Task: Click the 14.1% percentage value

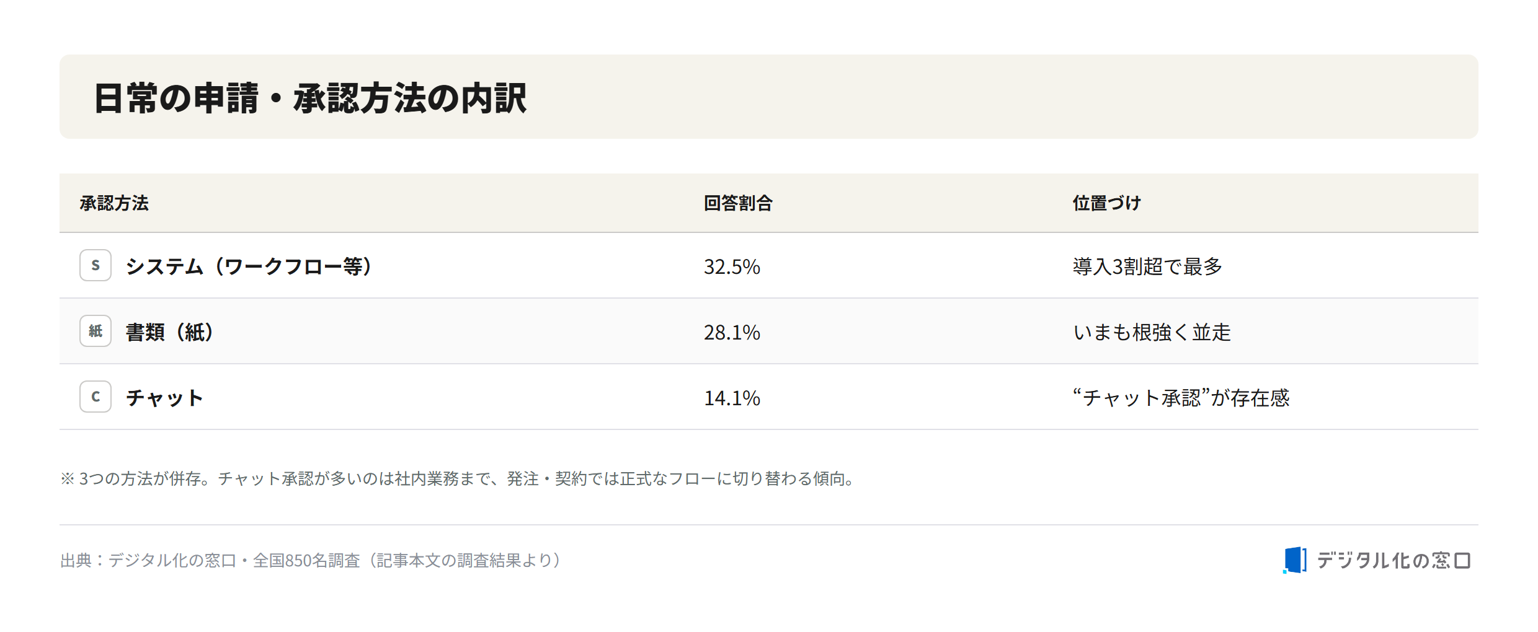Action: (x=732, y=398)
